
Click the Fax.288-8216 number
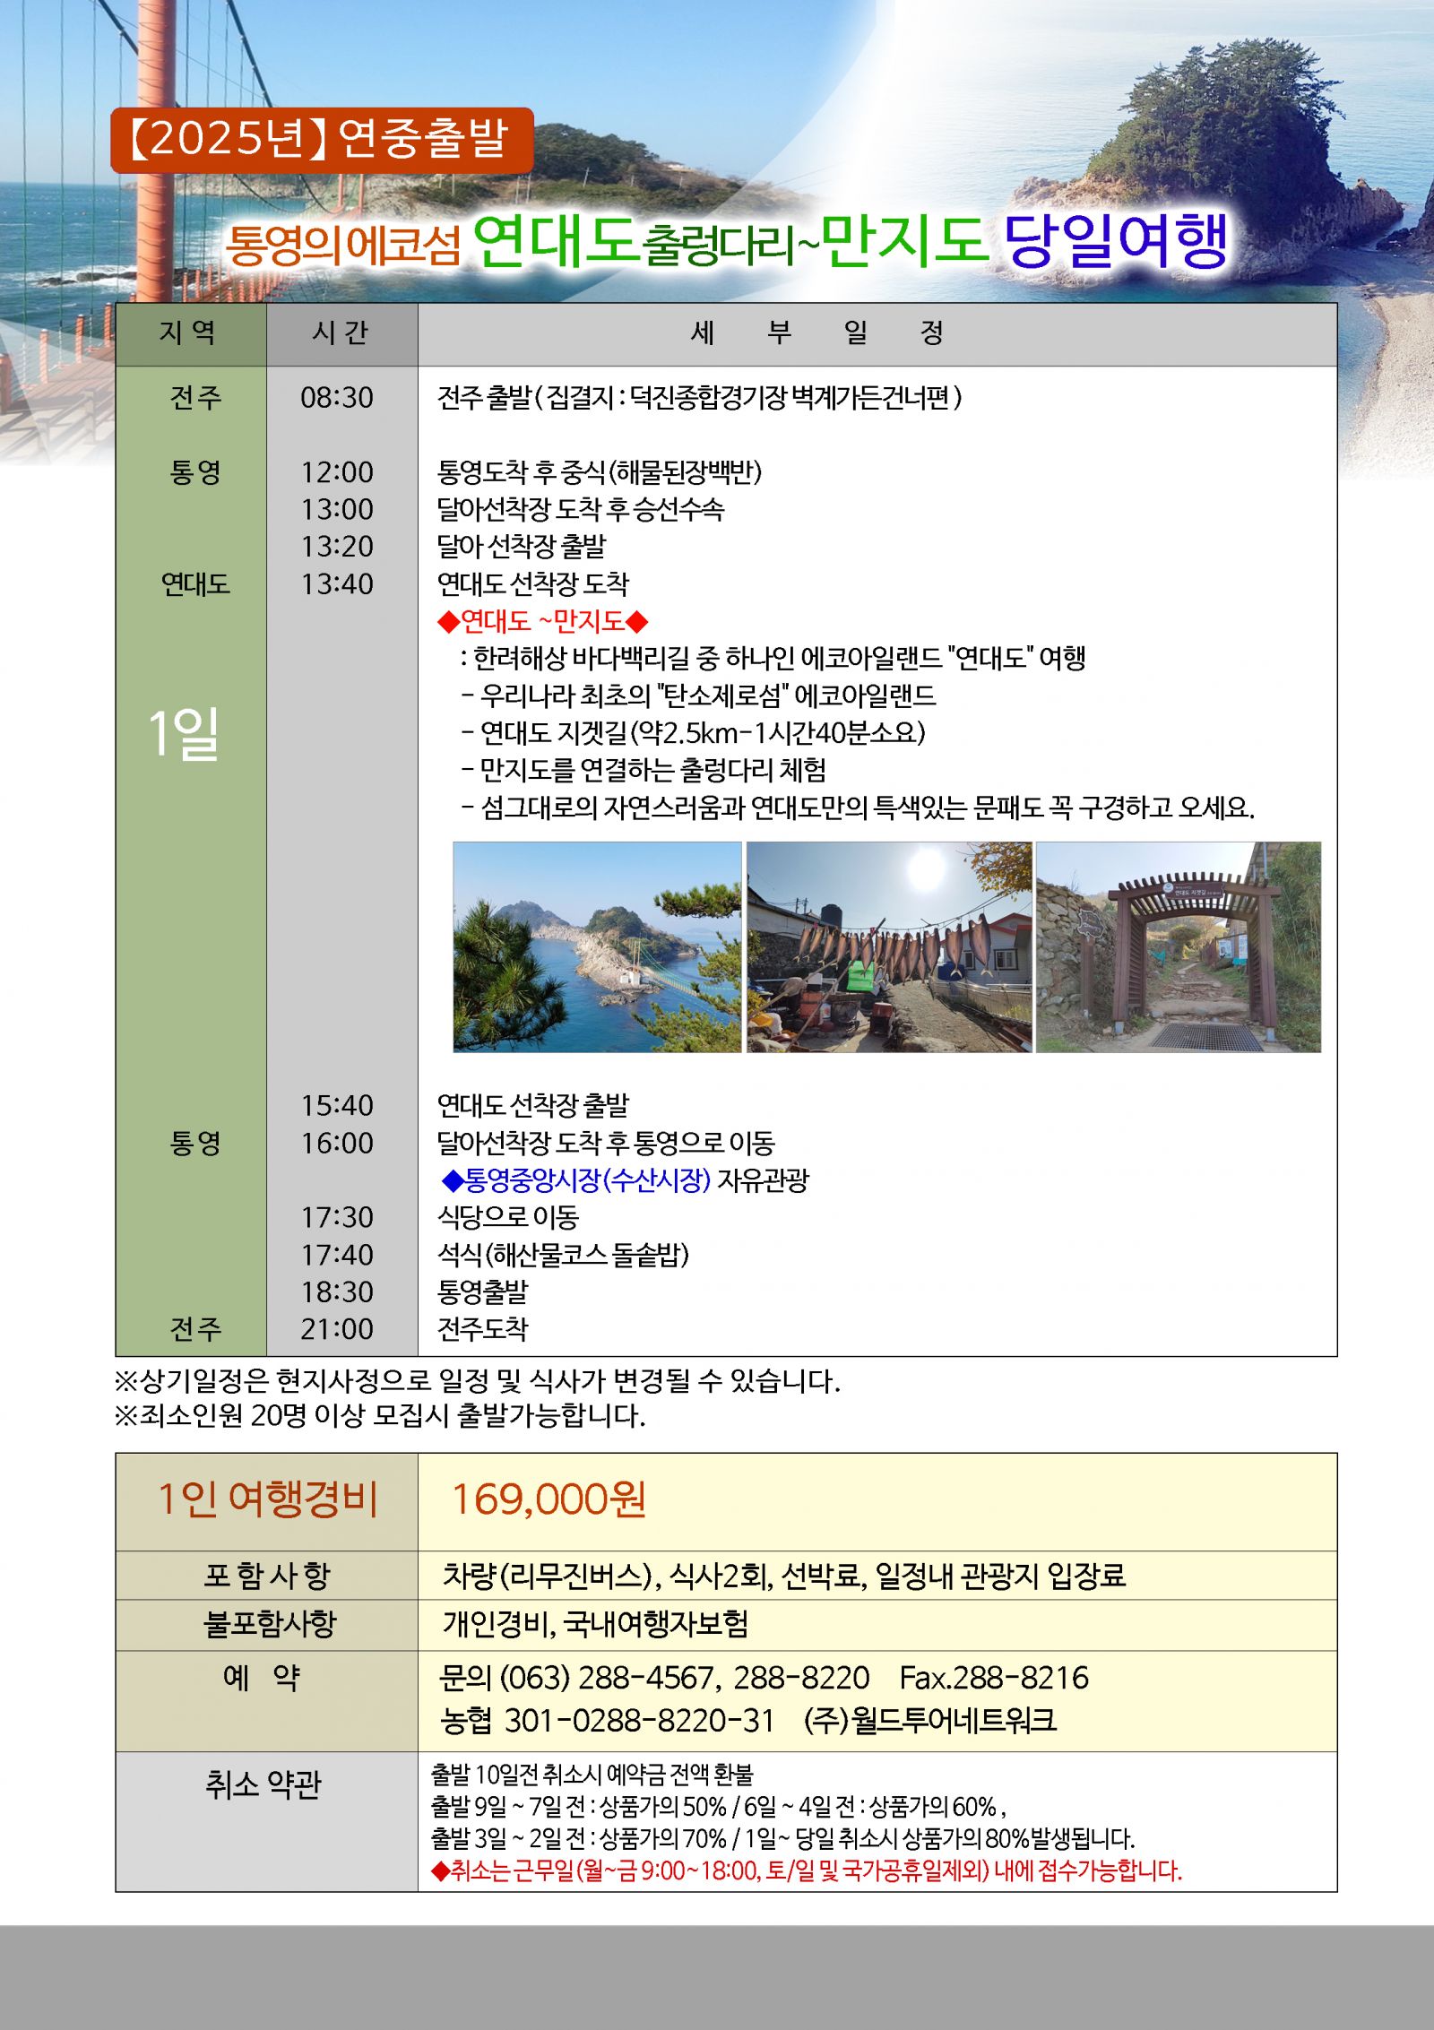tap(994, 1678)
